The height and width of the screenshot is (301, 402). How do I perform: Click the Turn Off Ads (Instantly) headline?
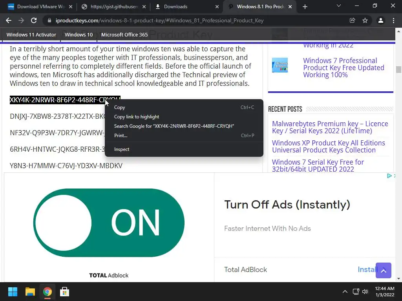pyautogui.click(x=287, y=205)
